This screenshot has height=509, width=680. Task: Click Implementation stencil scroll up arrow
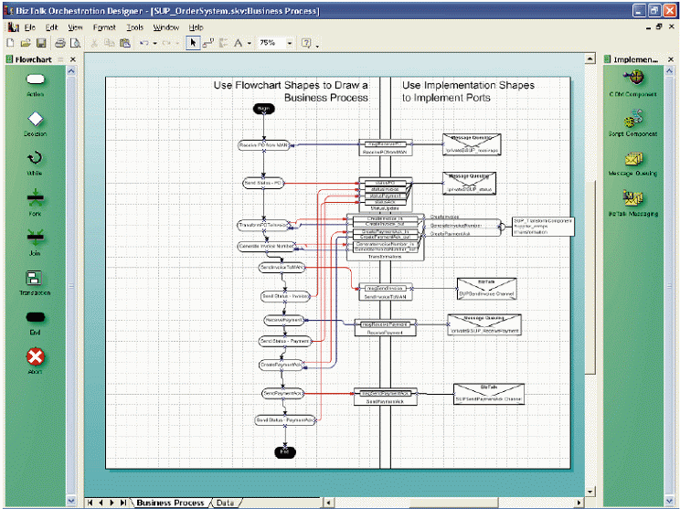[x=670, y=70]
